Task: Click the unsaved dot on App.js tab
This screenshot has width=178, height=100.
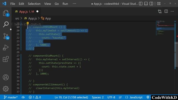Action: [x=37, y=11]
